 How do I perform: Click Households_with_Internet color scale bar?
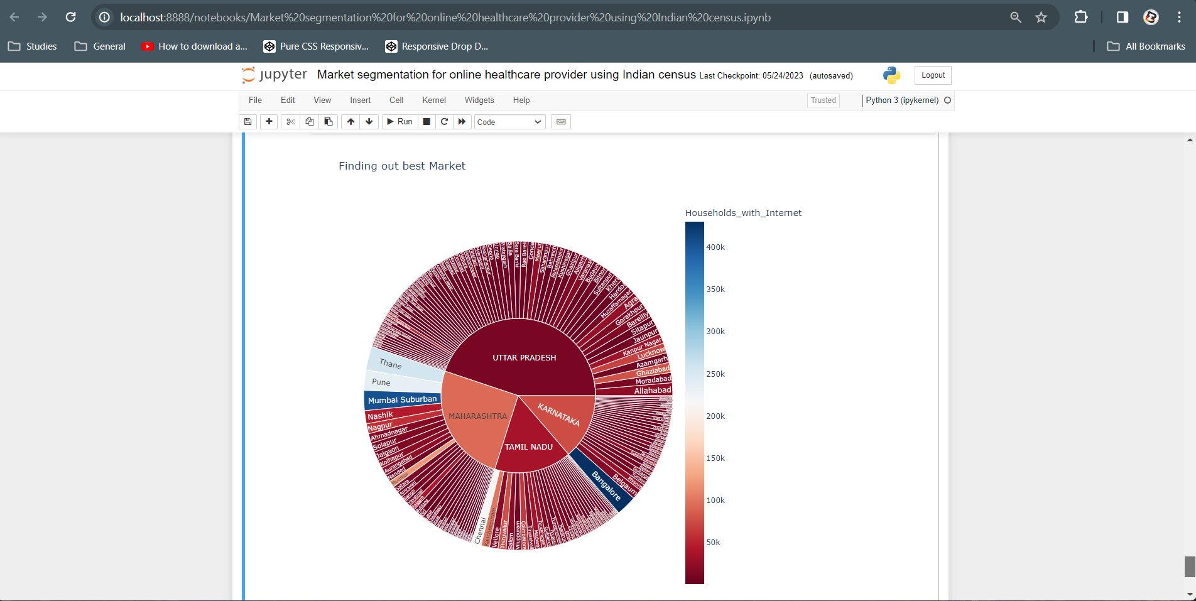click(694, 403)
